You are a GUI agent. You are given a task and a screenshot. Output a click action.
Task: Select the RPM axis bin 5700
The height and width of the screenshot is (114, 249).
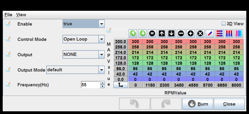click(207, 85)
